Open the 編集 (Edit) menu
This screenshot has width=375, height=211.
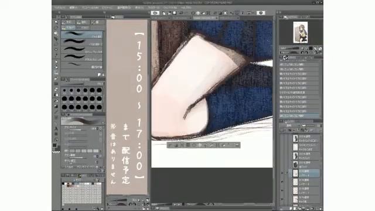click(73, 8)
